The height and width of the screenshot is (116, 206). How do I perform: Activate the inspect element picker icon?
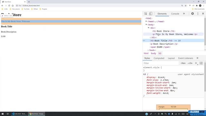coord(145,14)
